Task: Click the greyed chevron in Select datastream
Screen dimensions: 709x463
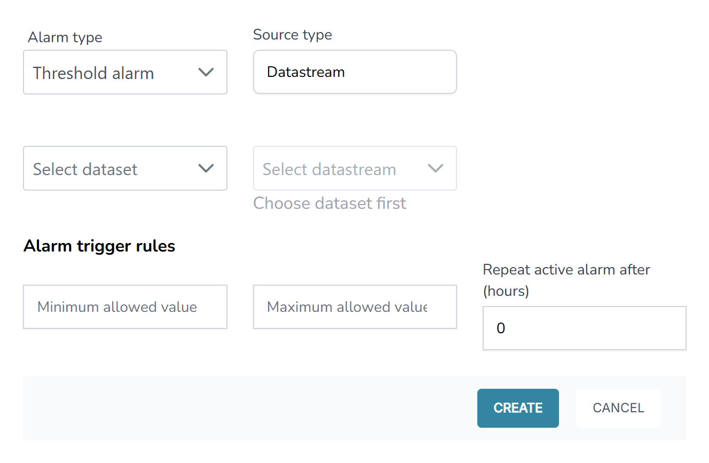Action: tap(436, 169)
